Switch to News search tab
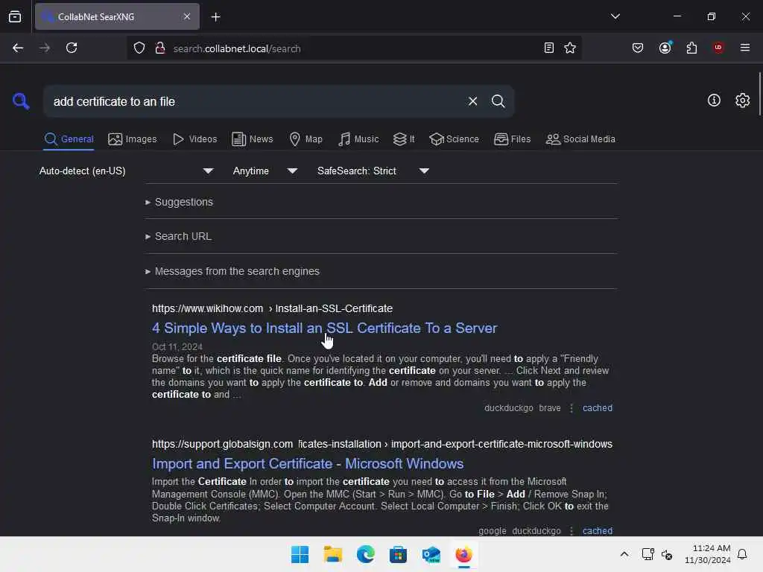This screenshot has width=763, height=572. point(253,139)
